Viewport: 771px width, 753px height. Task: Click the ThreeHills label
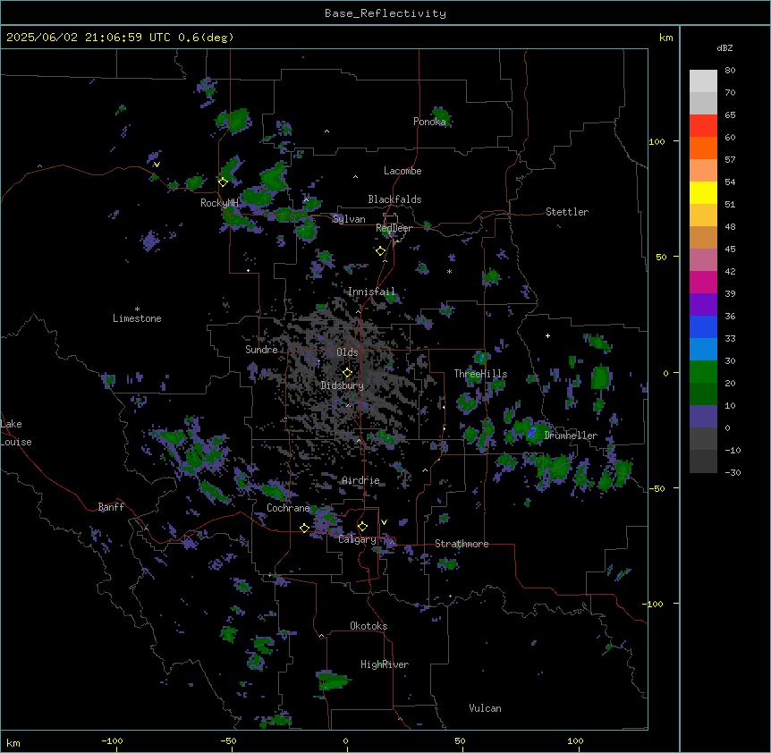[480, 374]
